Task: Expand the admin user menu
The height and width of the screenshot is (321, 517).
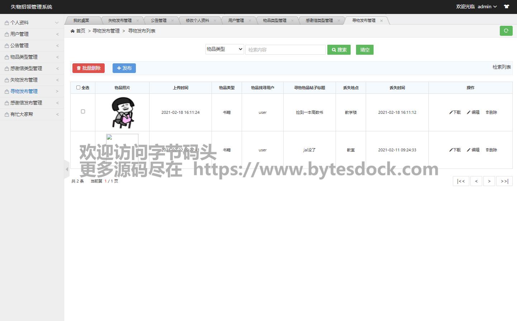Action: click(487, 6)
